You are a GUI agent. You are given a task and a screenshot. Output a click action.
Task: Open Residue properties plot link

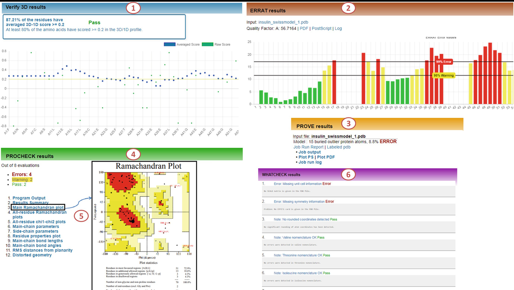(36, 236)
